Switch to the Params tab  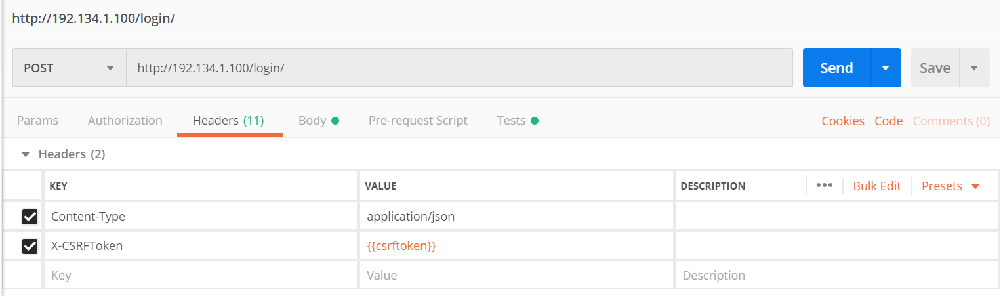click(x=37, y=121)
